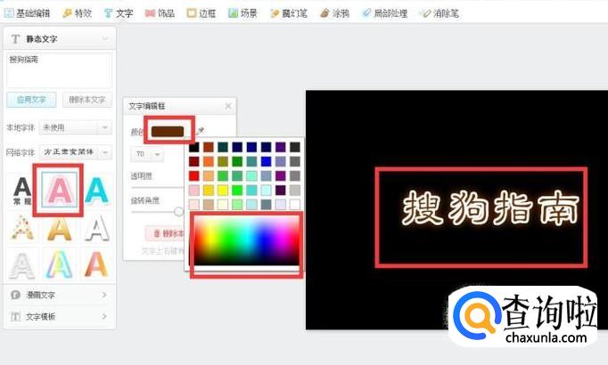Select the rainbow outline text style
This screenshot has width=608, height=365.
[x=60, y=264]
